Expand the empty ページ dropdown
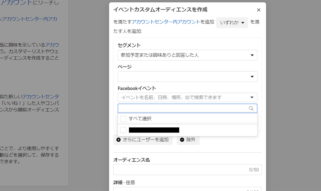This screenshot has height=191, width=321. 187,77
